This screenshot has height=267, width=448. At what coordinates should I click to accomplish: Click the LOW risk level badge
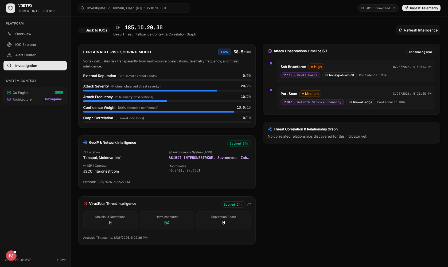coord(225,52)
